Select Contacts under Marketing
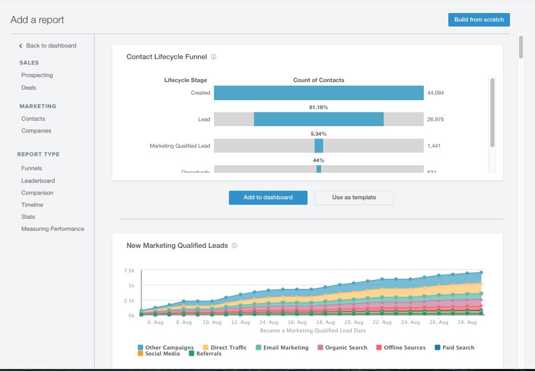The height and width of the screenshot is (371, 535). tap(33, 118)
